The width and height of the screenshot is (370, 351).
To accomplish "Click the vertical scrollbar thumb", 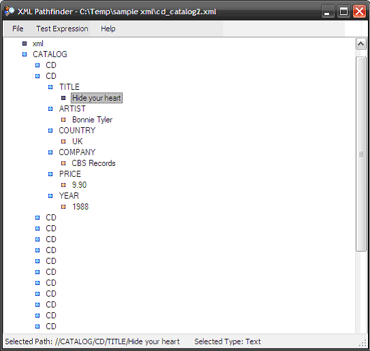I will click(360, 154).
